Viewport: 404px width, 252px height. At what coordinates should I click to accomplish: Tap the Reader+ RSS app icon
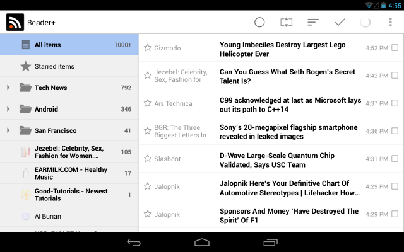coord(15,23)
